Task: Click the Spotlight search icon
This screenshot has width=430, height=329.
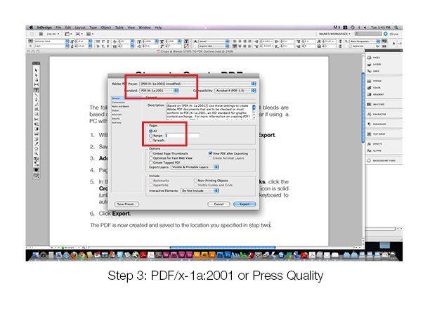Action: click(x=396, y=27)
